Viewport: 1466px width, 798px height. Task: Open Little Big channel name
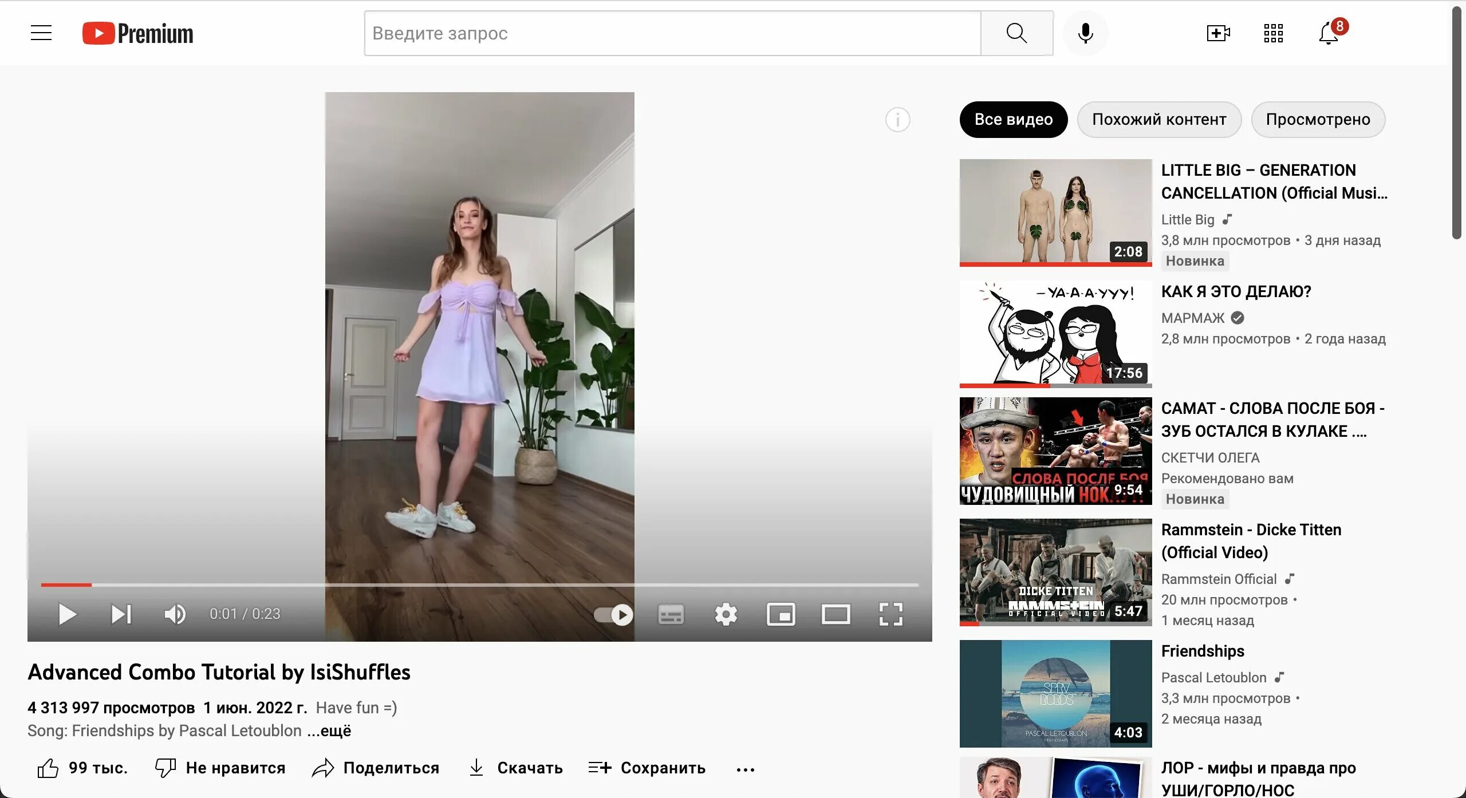(1188, 220)
